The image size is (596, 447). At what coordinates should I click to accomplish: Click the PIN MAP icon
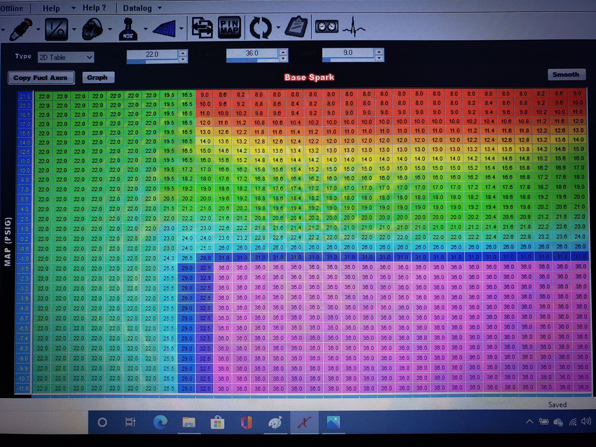[x=229, y=27]
